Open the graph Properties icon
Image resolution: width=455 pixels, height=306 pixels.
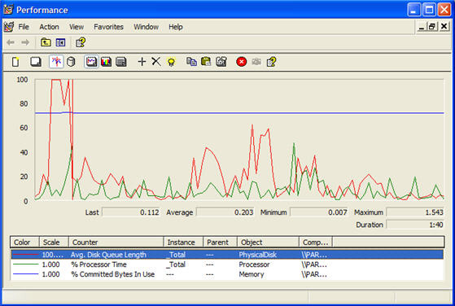point(221,62)
